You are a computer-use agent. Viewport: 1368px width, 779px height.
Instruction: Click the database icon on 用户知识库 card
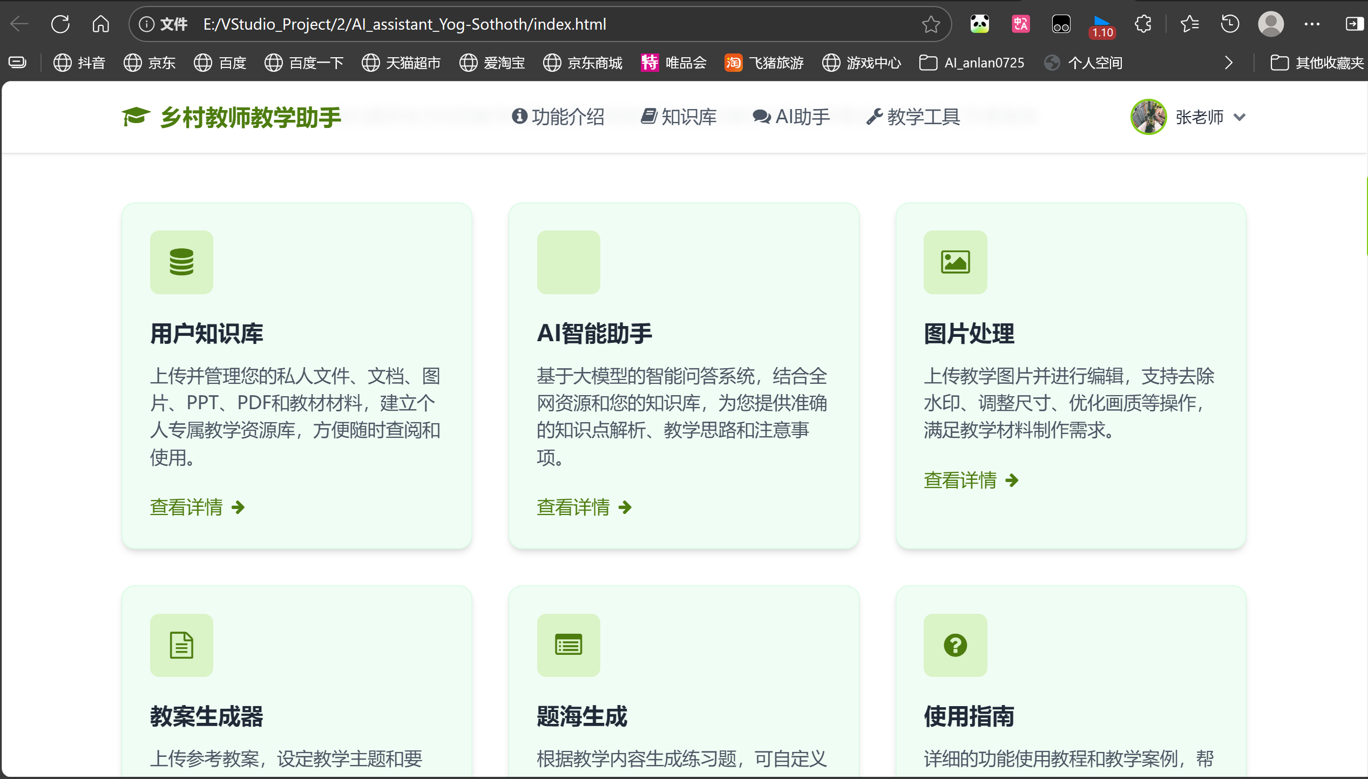tap(181, 262)
